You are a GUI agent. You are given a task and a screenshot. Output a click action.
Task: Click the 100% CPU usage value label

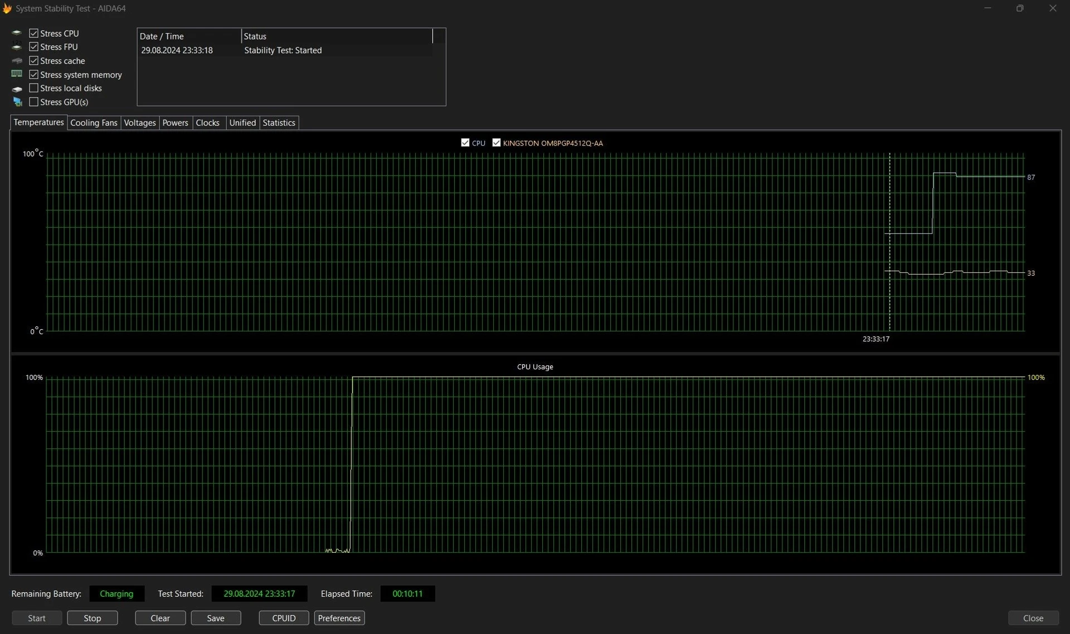pos(1036,377)
